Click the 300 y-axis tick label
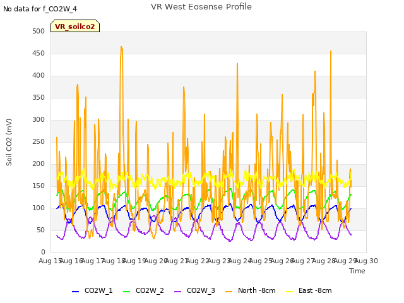This screenshot has width=404, height=303. (x=39, y=119)
